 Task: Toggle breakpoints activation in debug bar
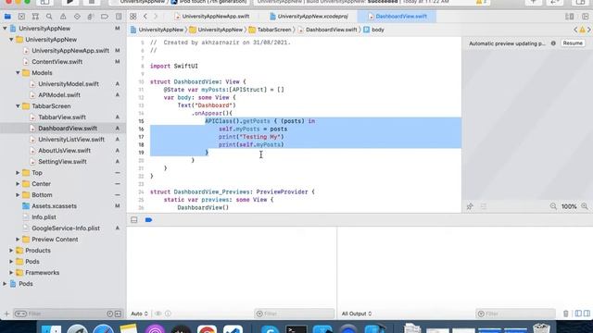click(x=148, y=220)
